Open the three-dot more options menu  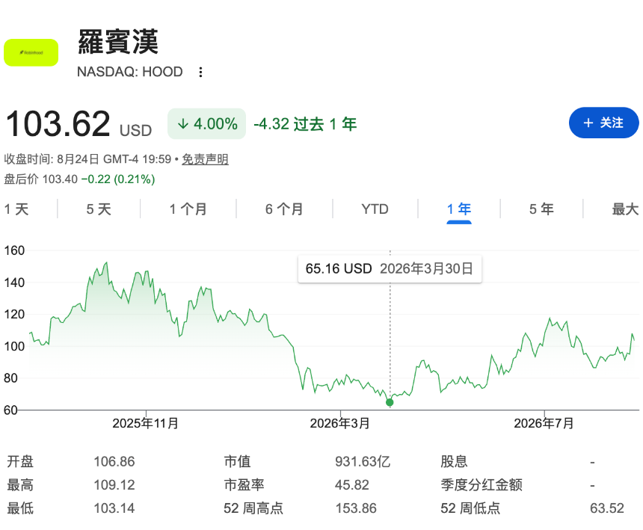pyautogui.click(x=200, y=73)
